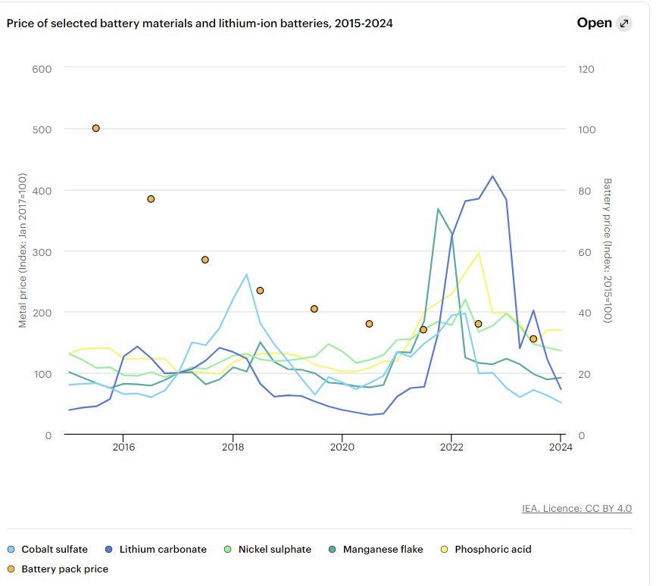Image resolution: width=656 pixels, height=586 pixels.
Task: Click the 2020 x-axis label
Action: point(342,447)
